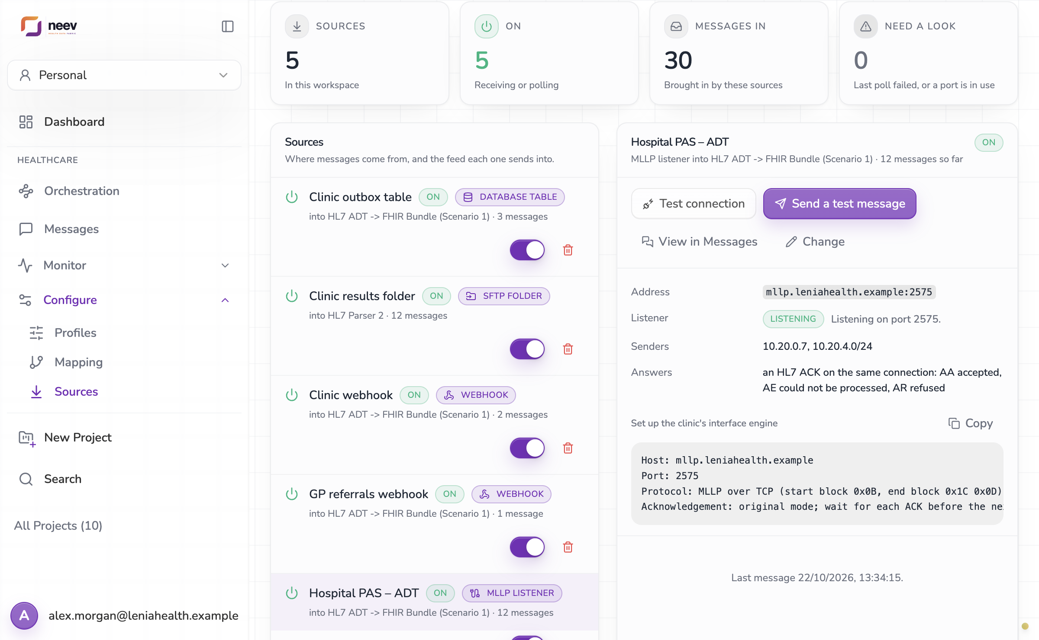This screenshot has height=640, width=1039.
Task: Click the Sources card download icon
Action: 297,26
